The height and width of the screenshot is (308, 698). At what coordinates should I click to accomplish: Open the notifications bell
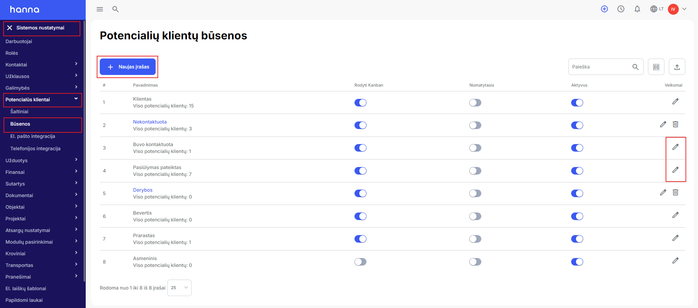(637, 9)
